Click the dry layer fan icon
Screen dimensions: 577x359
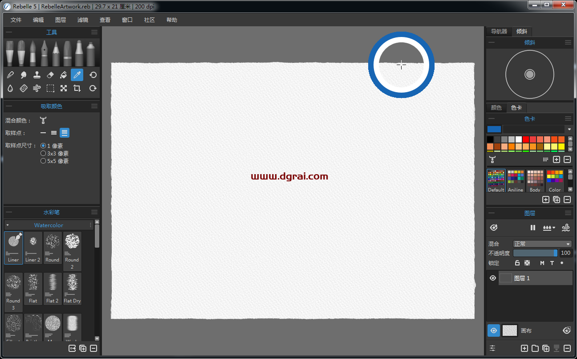[x=566, y=228]
